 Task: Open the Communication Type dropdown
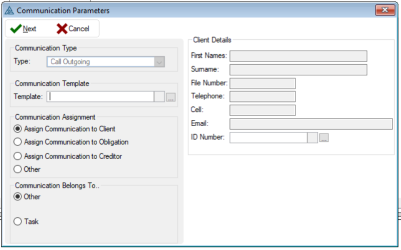[159, 62]
